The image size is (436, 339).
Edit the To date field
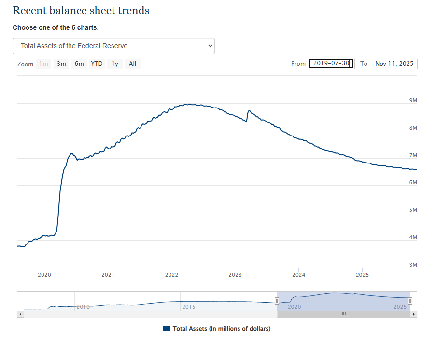tap(394, 64)
